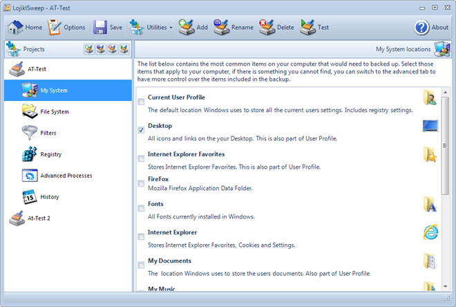Click the Rename toolbar icon
Screen dimensions: 456x307
222,28
